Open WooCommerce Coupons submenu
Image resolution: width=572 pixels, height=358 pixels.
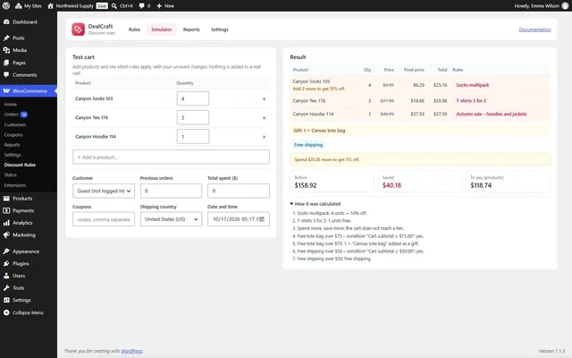coord(13,135)
